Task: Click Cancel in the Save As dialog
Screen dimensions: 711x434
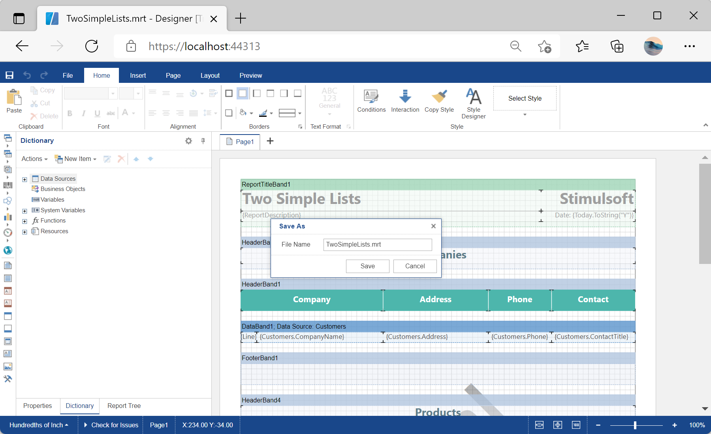Action: [415, 266]
